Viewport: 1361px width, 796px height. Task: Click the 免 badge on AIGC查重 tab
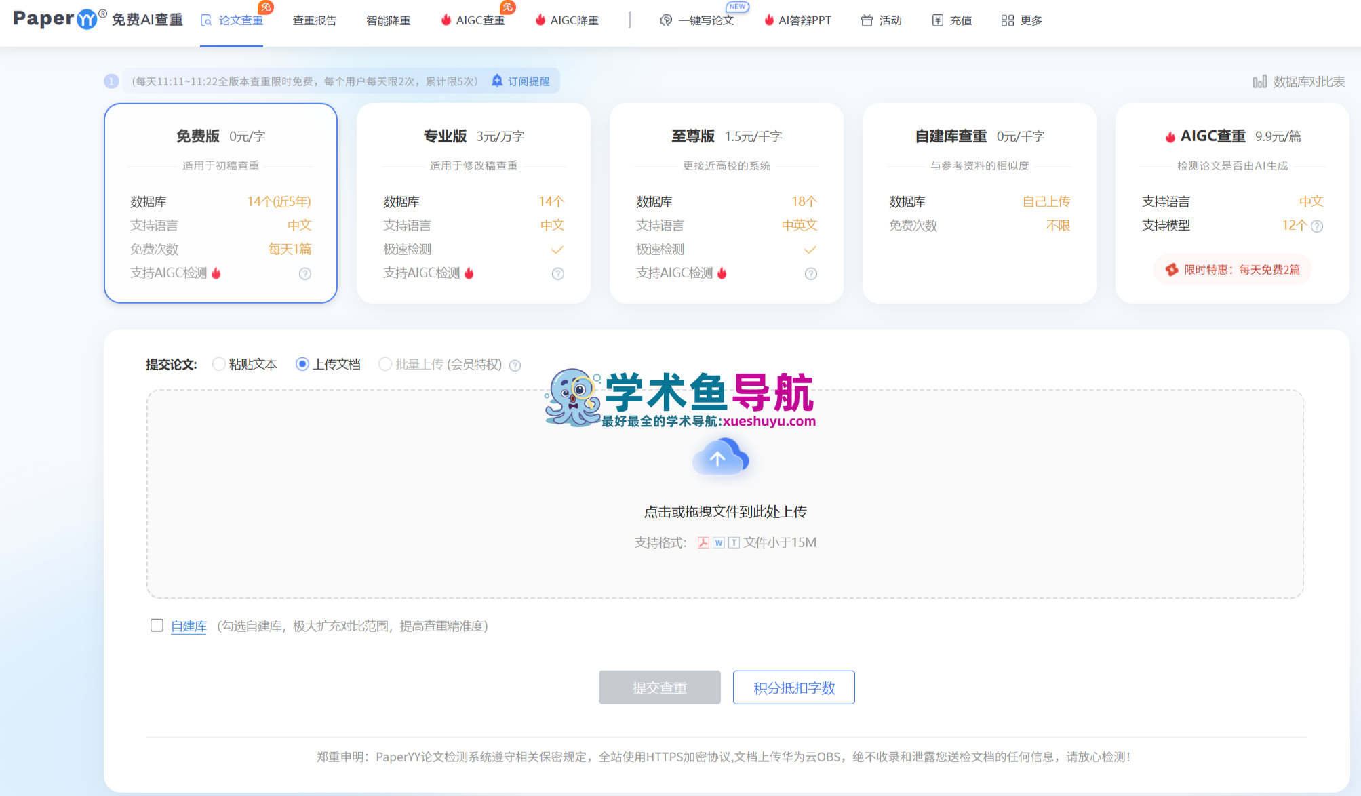(508, 7)
